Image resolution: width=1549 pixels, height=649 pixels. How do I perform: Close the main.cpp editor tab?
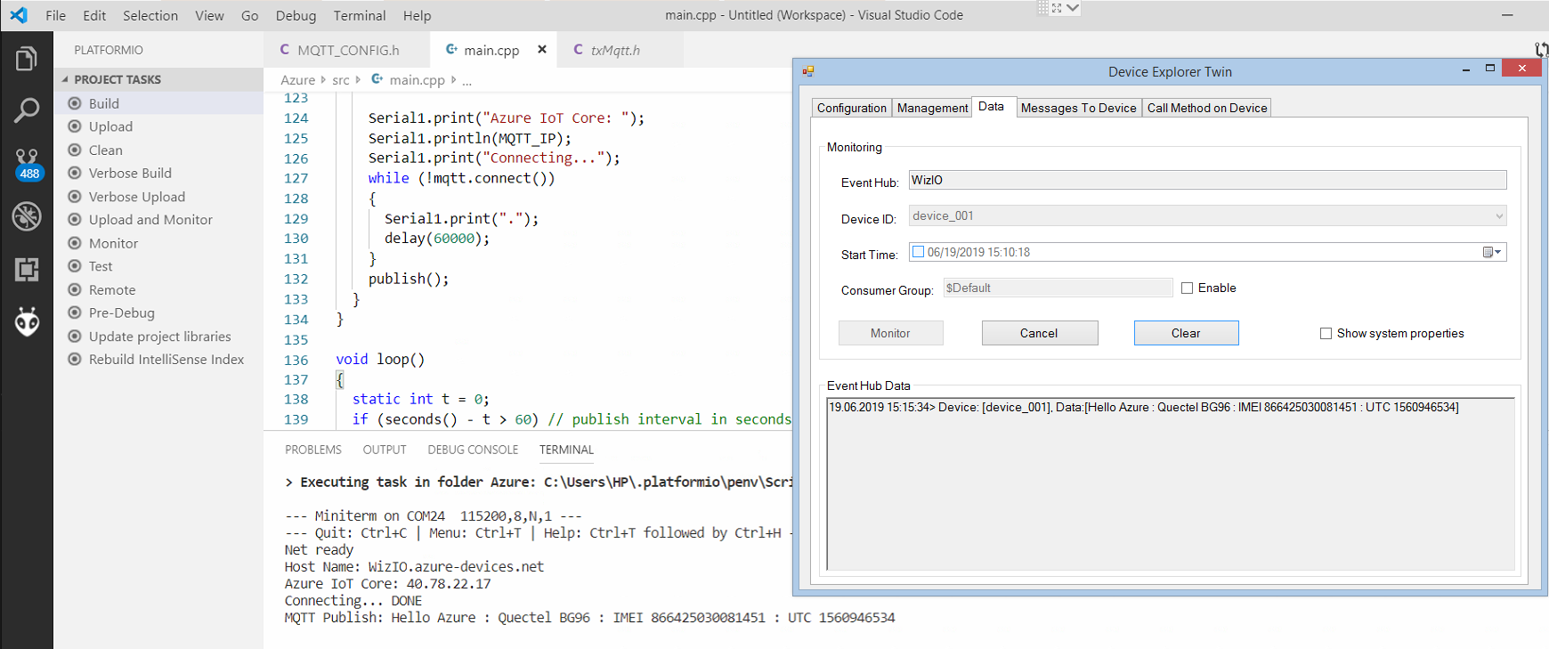pos(542,50)
